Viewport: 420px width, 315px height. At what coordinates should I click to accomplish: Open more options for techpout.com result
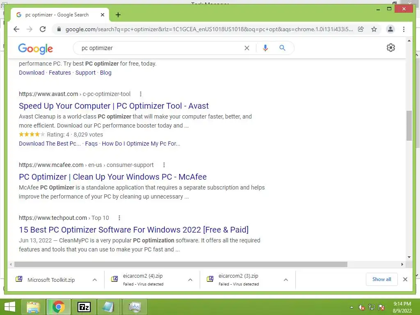coord(119,218)
